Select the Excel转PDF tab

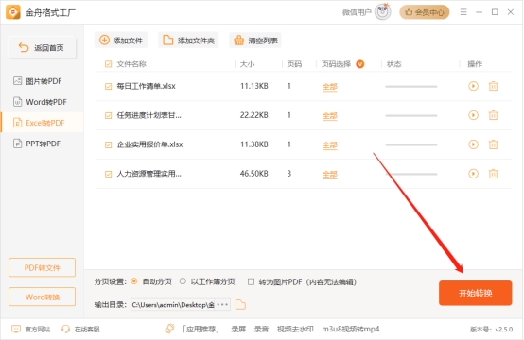pos(43,123)
